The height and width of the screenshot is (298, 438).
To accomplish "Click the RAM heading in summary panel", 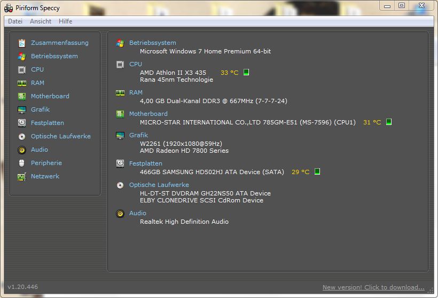I will coord(136,92).
